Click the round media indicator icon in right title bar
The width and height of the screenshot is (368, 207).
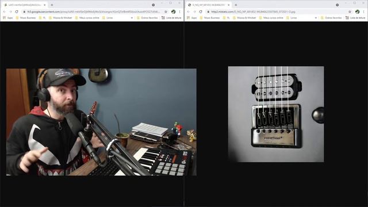click(x=338, y=5)
